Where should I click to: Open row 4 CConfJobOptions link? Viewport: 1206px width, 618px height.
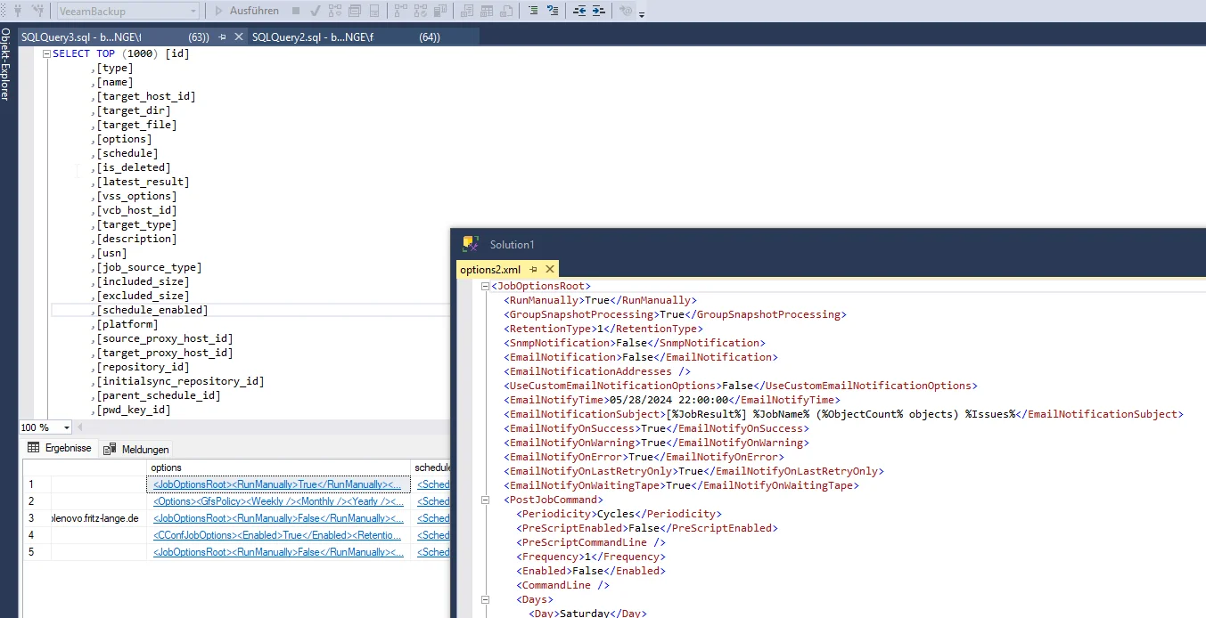tap(278, 535)
